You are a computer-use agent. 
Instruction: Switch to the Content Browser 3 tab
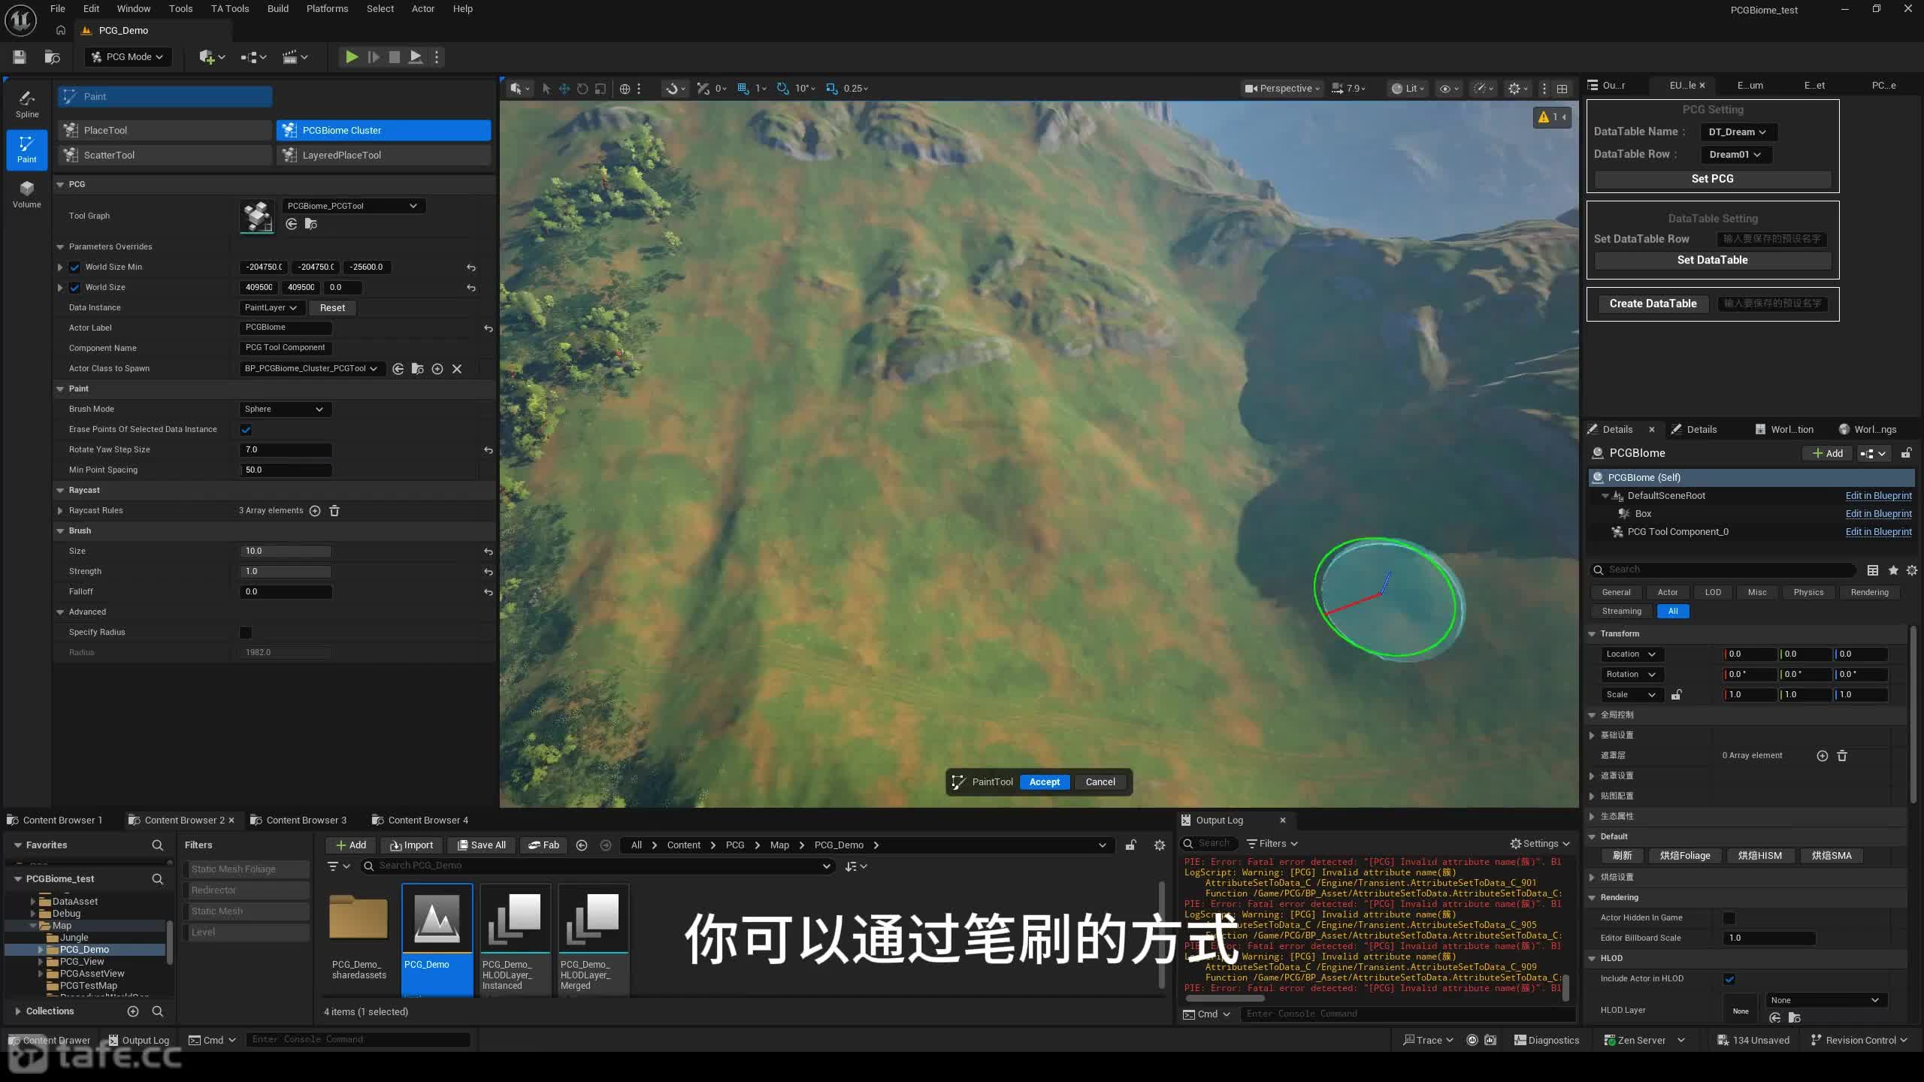[x=306, y=820]
